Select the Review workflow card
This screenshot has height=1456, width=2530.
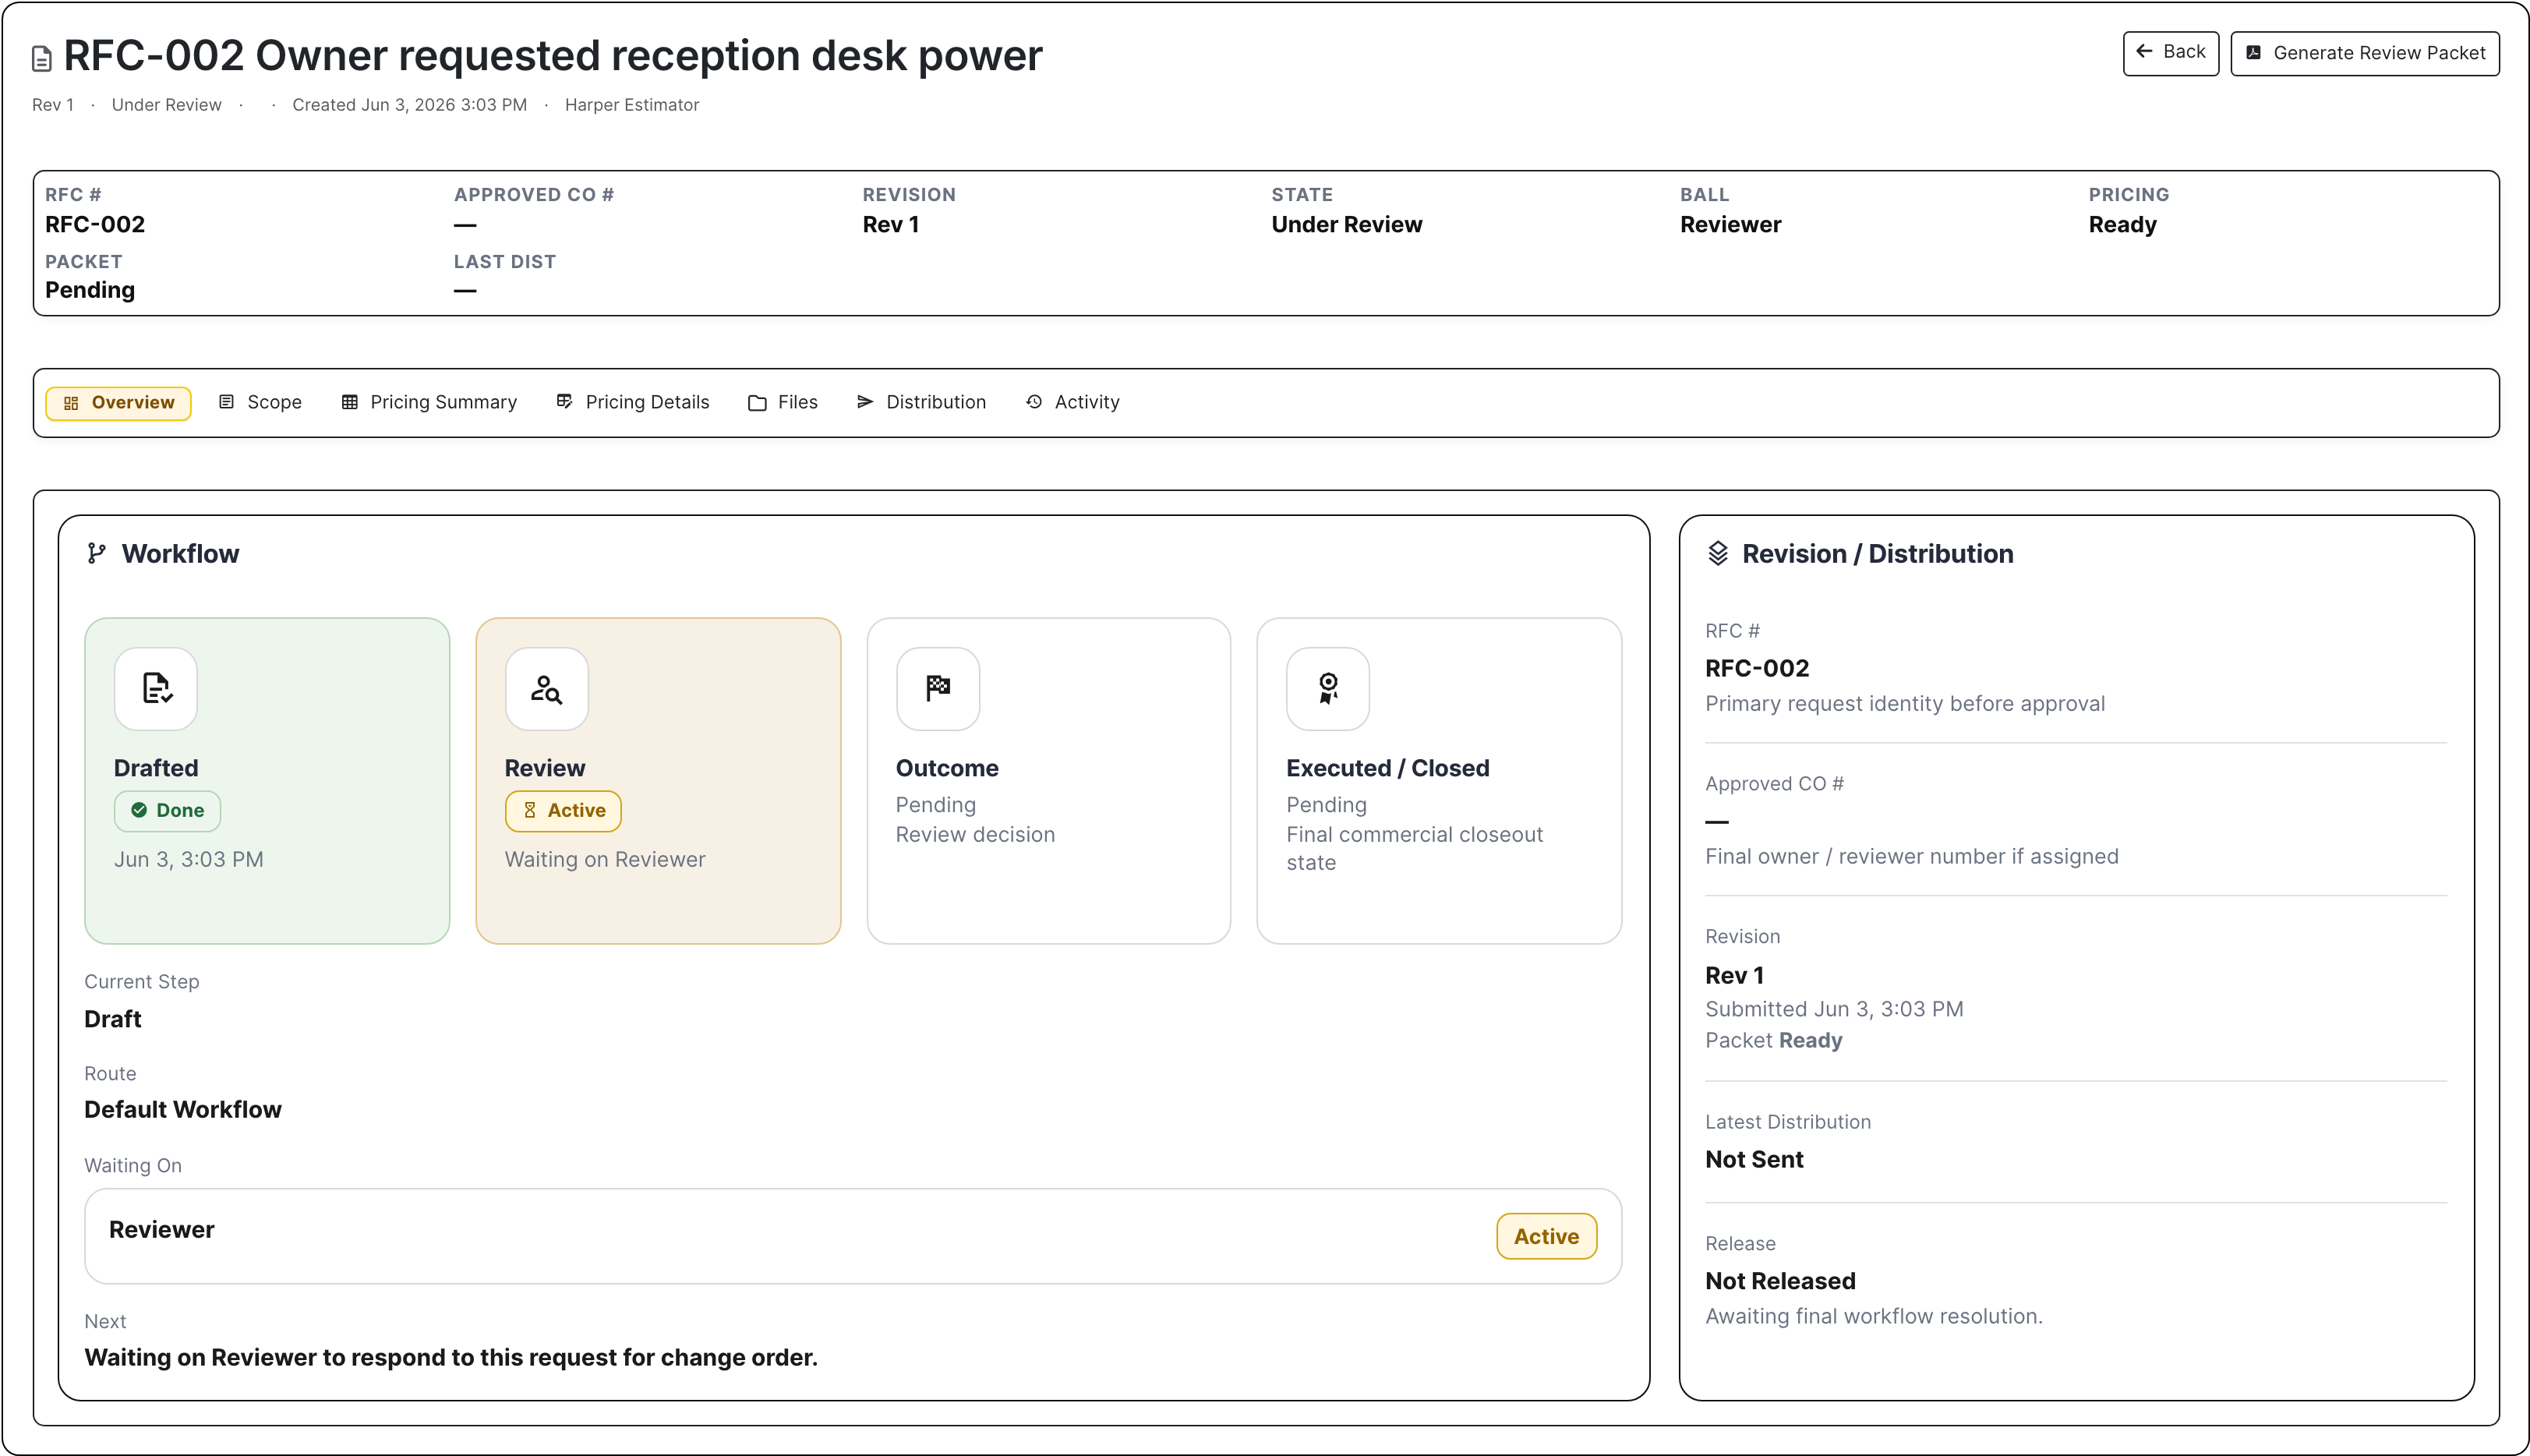pos(658,781)
